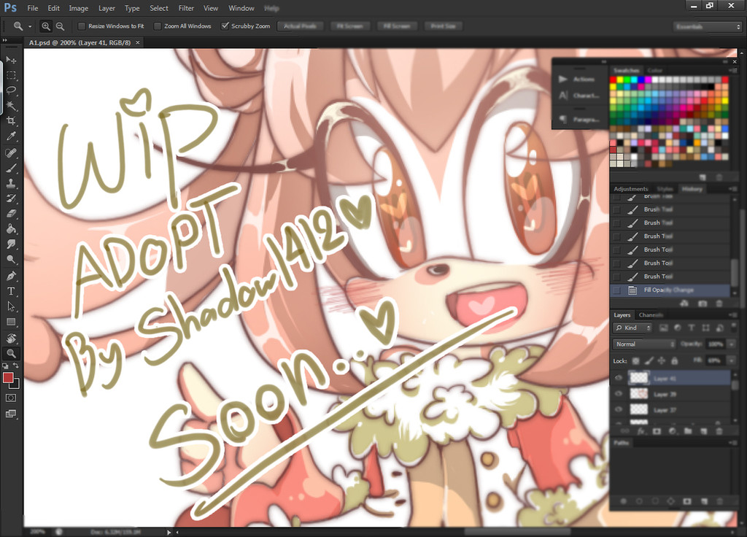Open the Layer menu
This screenshot has height=537, width=747.
[107, 8]
